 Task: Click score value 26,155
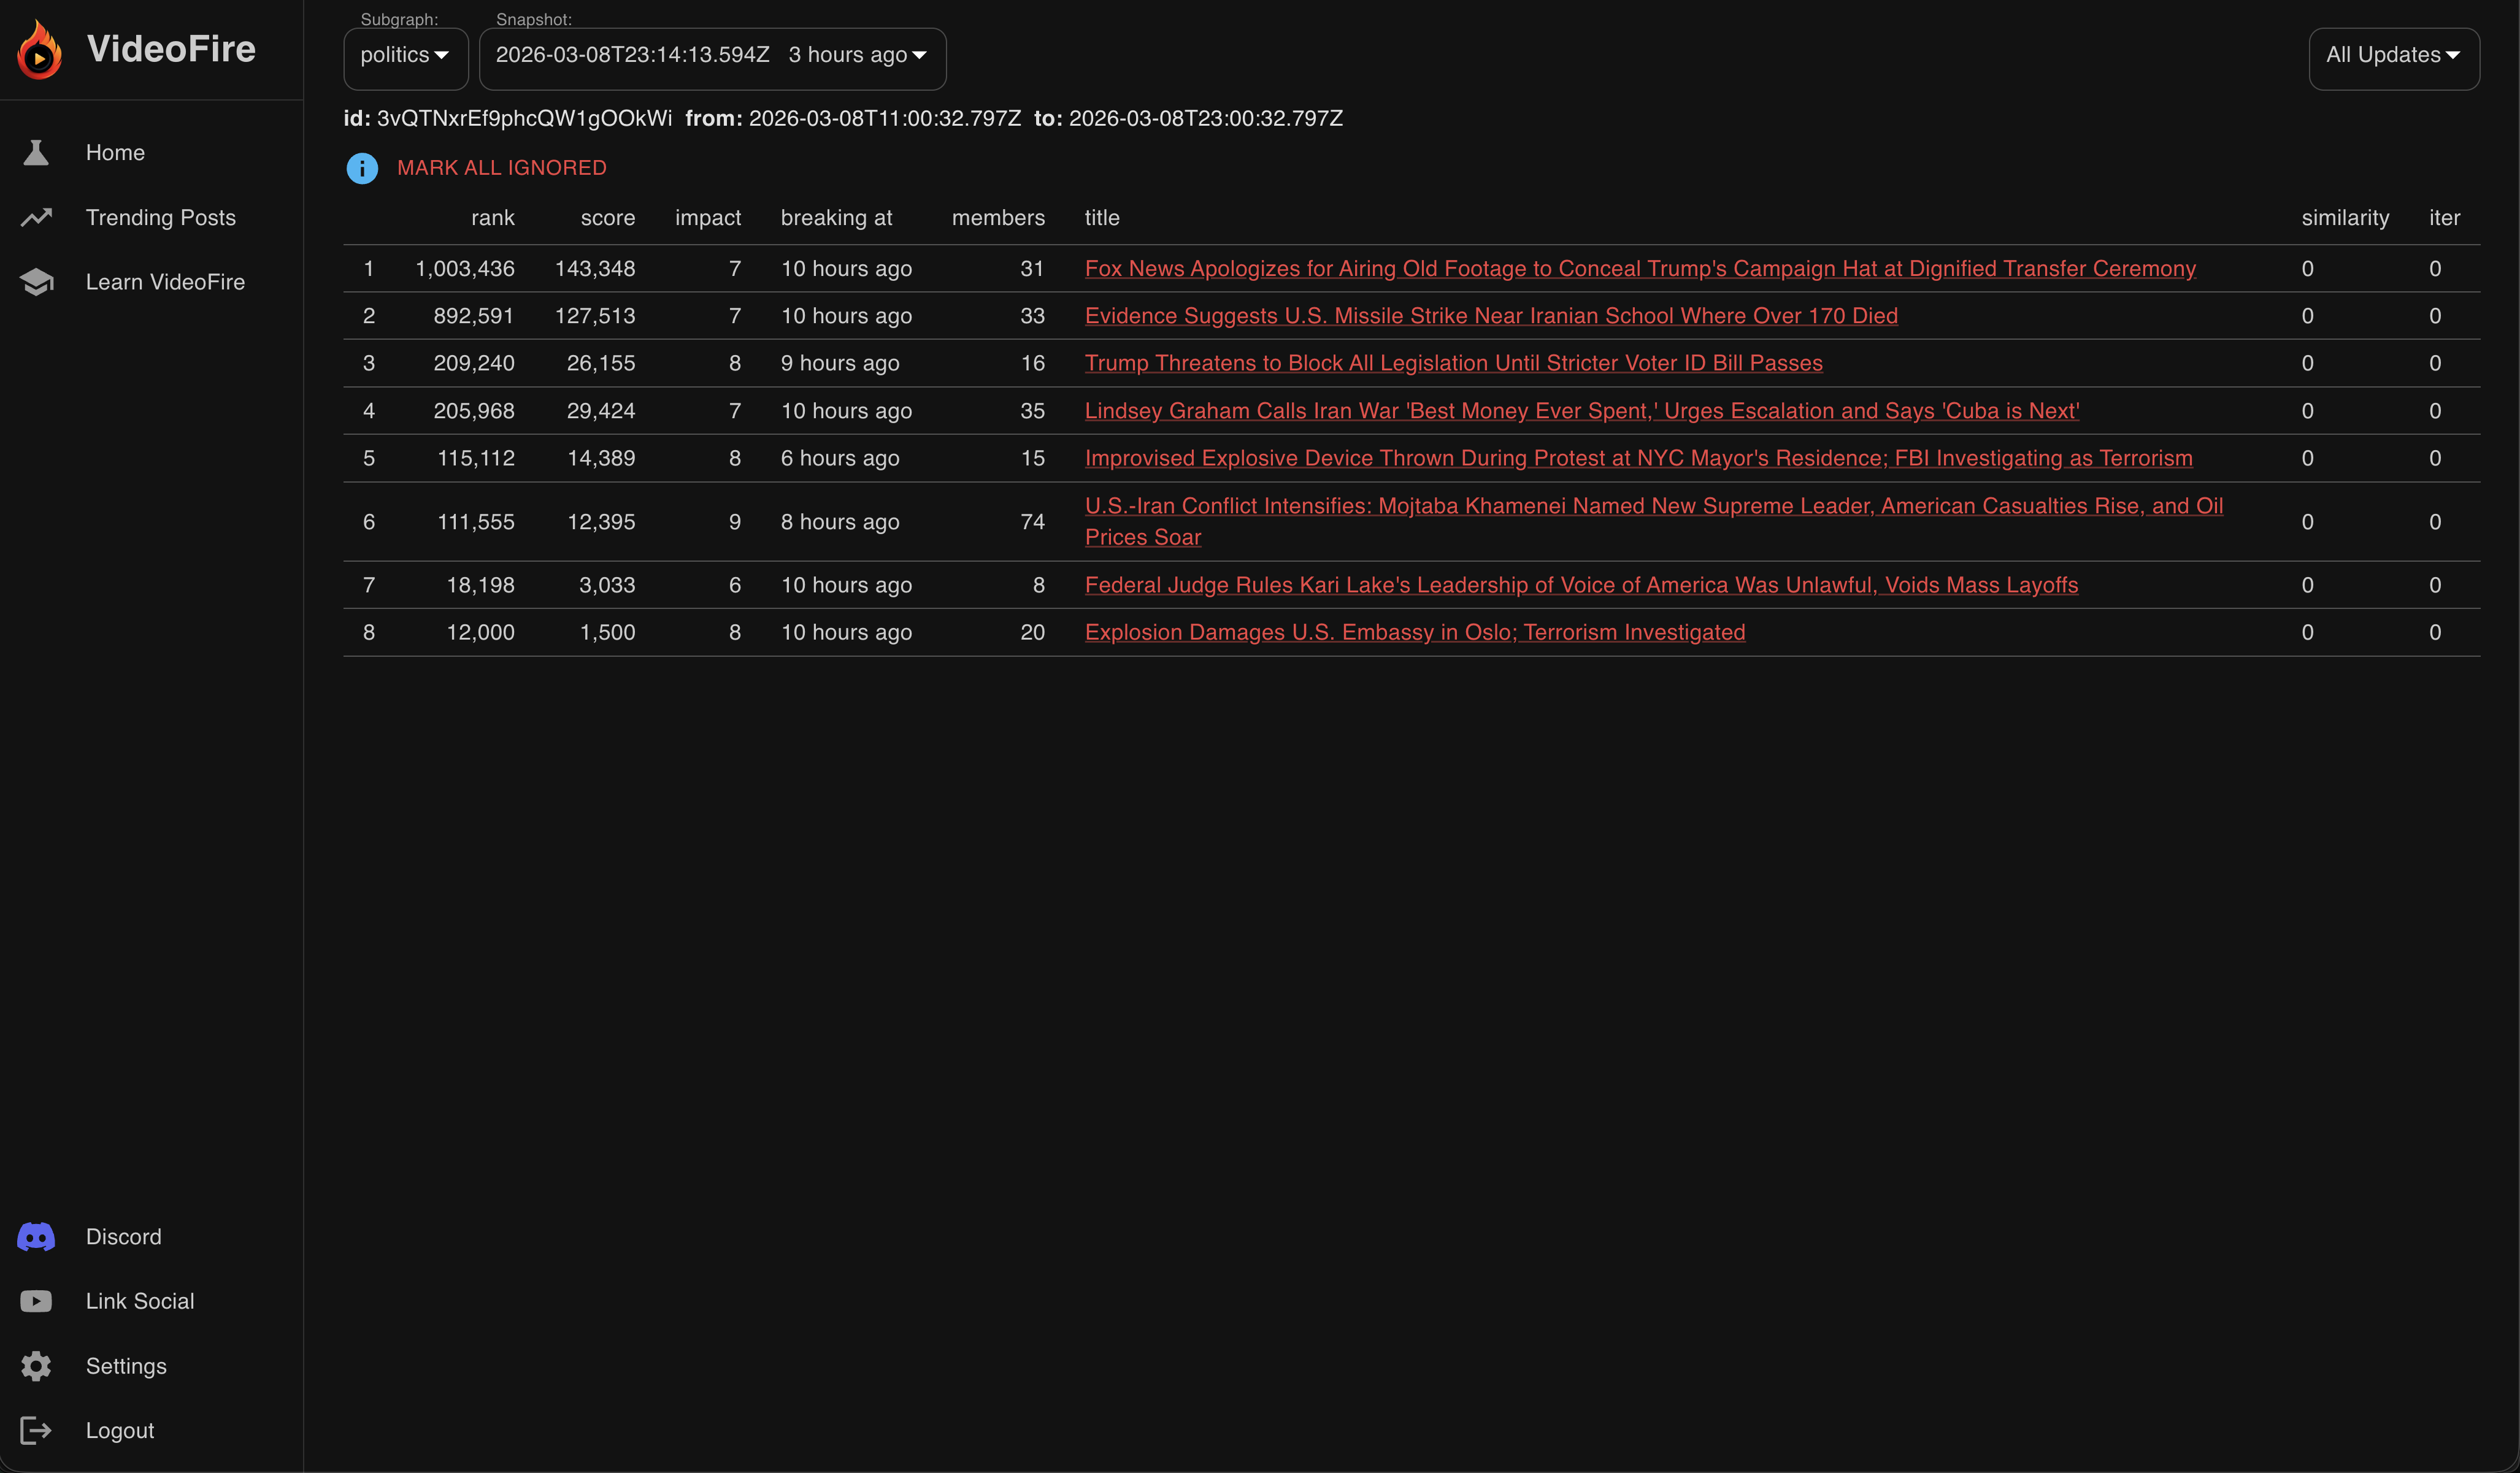(x=601, y=363)
